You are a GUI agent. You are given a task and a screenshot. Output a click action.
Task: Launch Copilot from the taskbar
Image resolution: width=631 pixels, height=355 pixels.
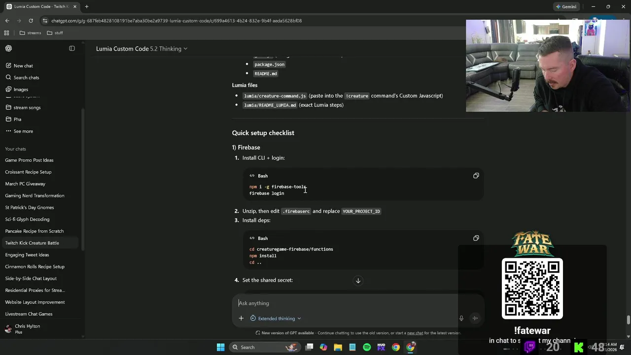323,347
